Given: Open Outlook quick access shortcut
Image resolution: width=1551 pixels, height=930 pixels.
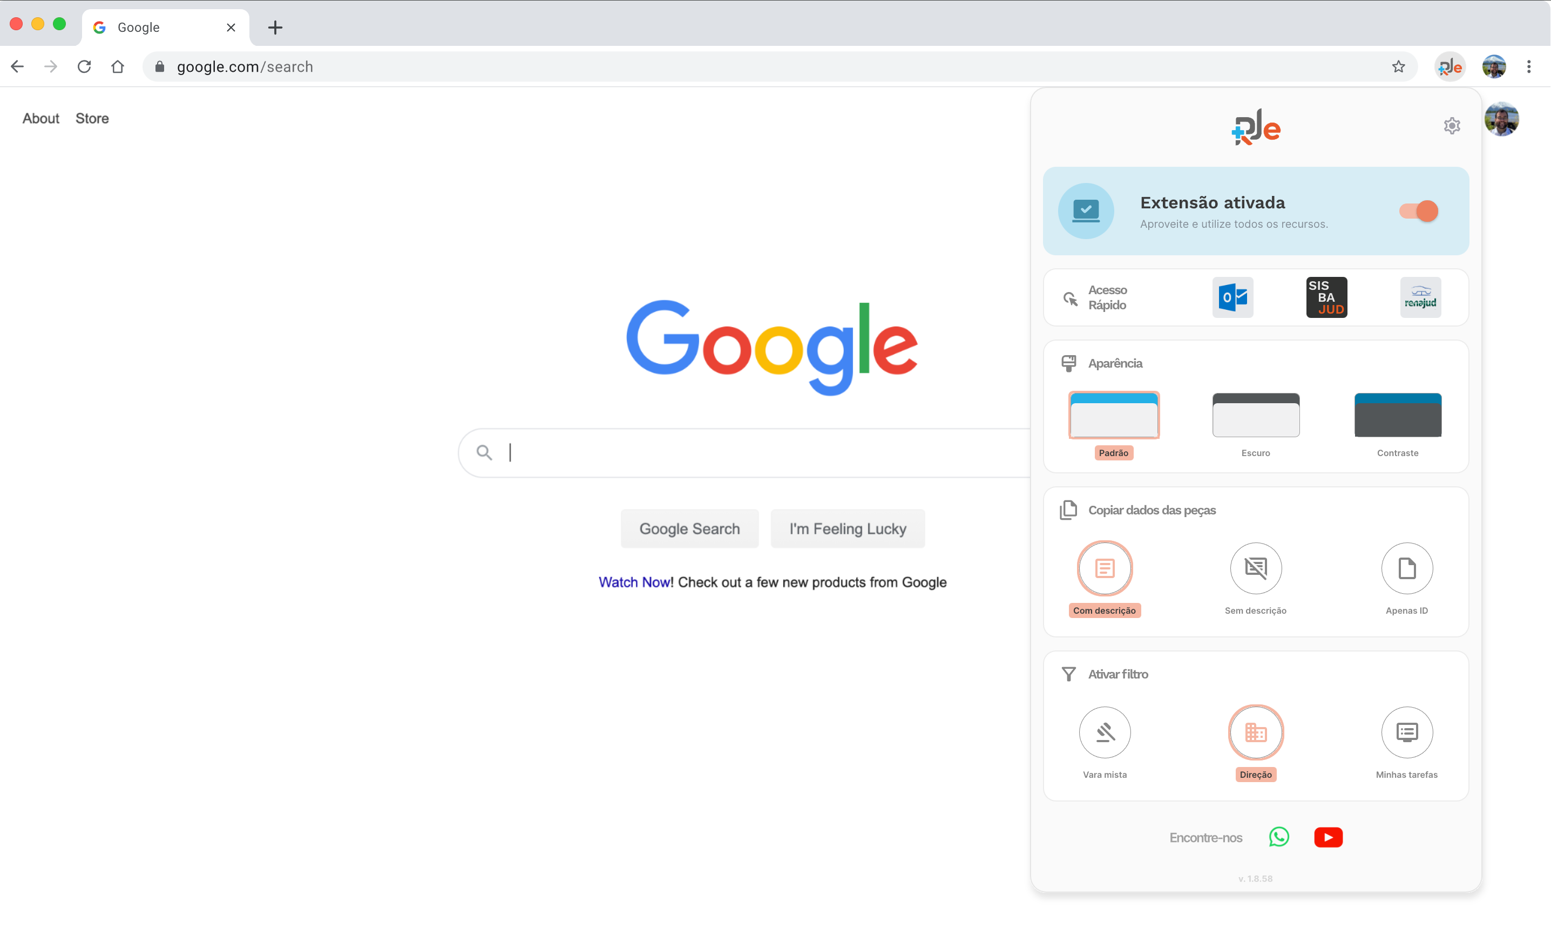Looking at the screenshot, I should [x=1232, y=297].
